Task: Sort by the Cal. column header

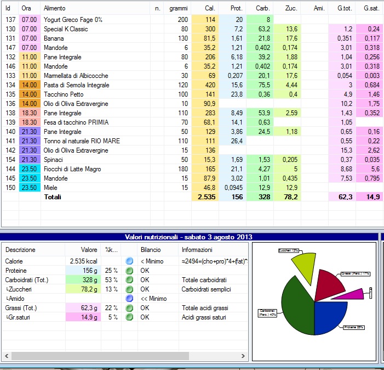Action: 205,8
